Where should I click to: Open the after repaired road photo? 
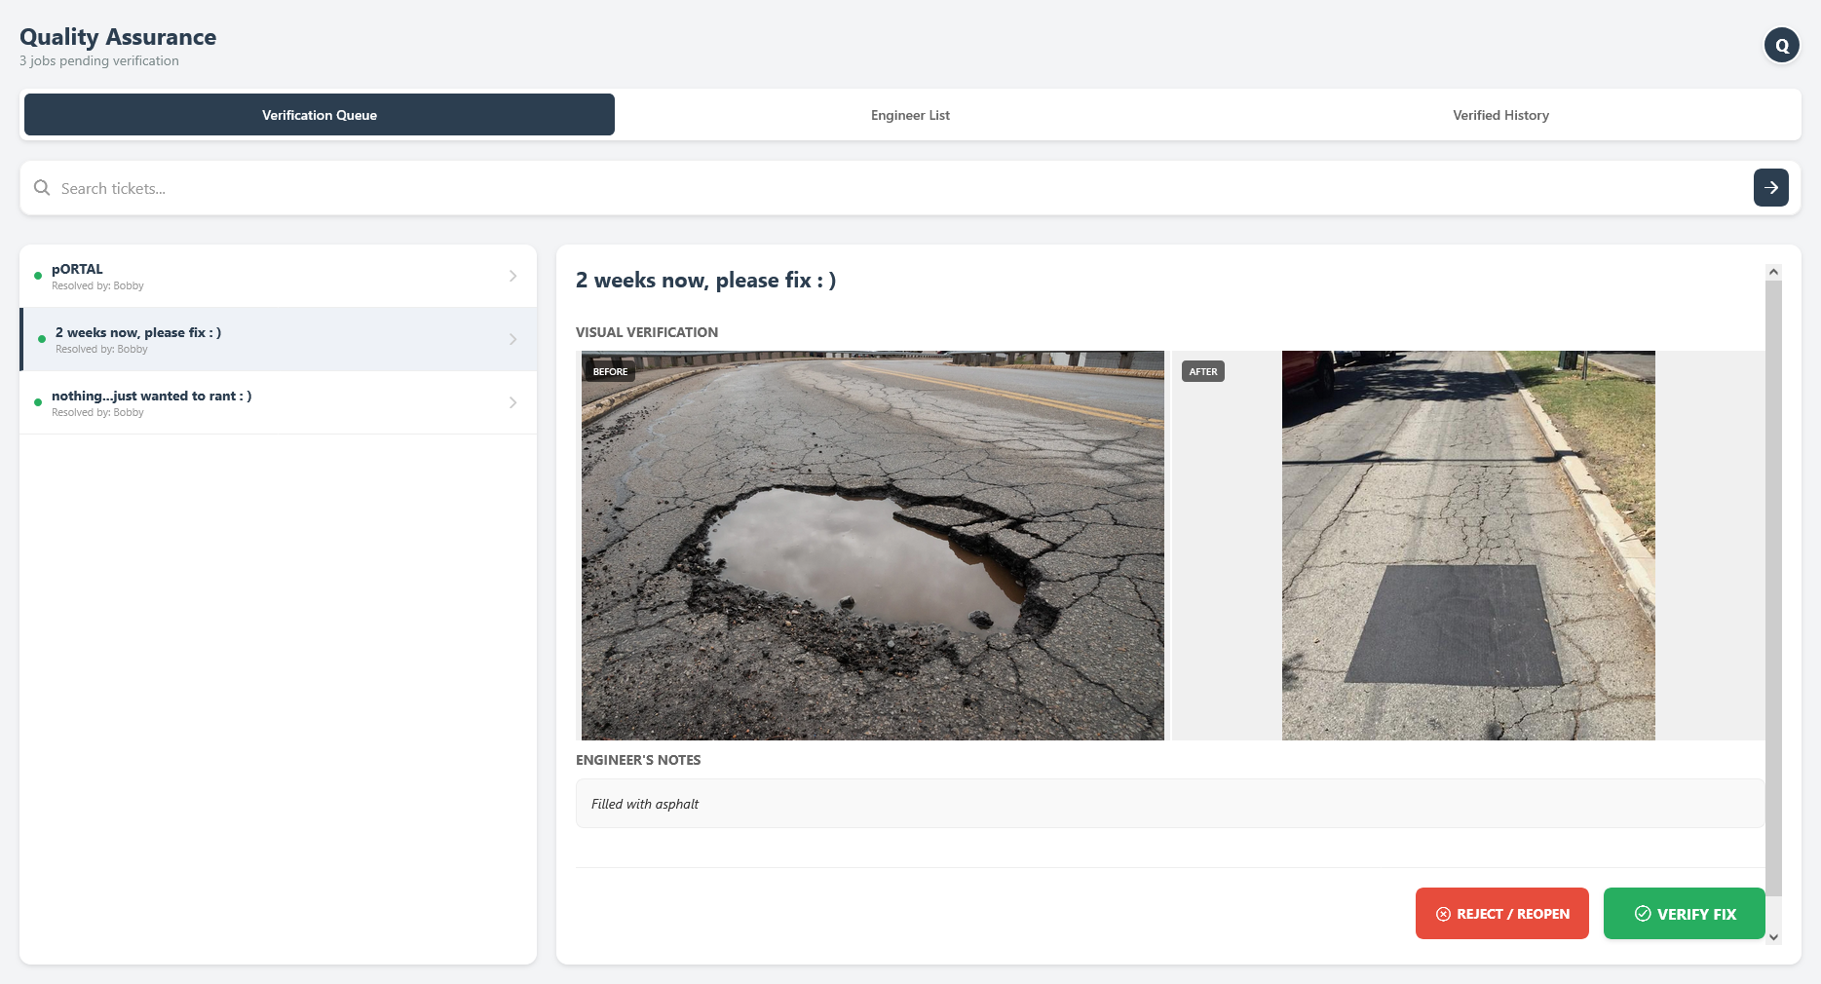[x=1467, y=546]
